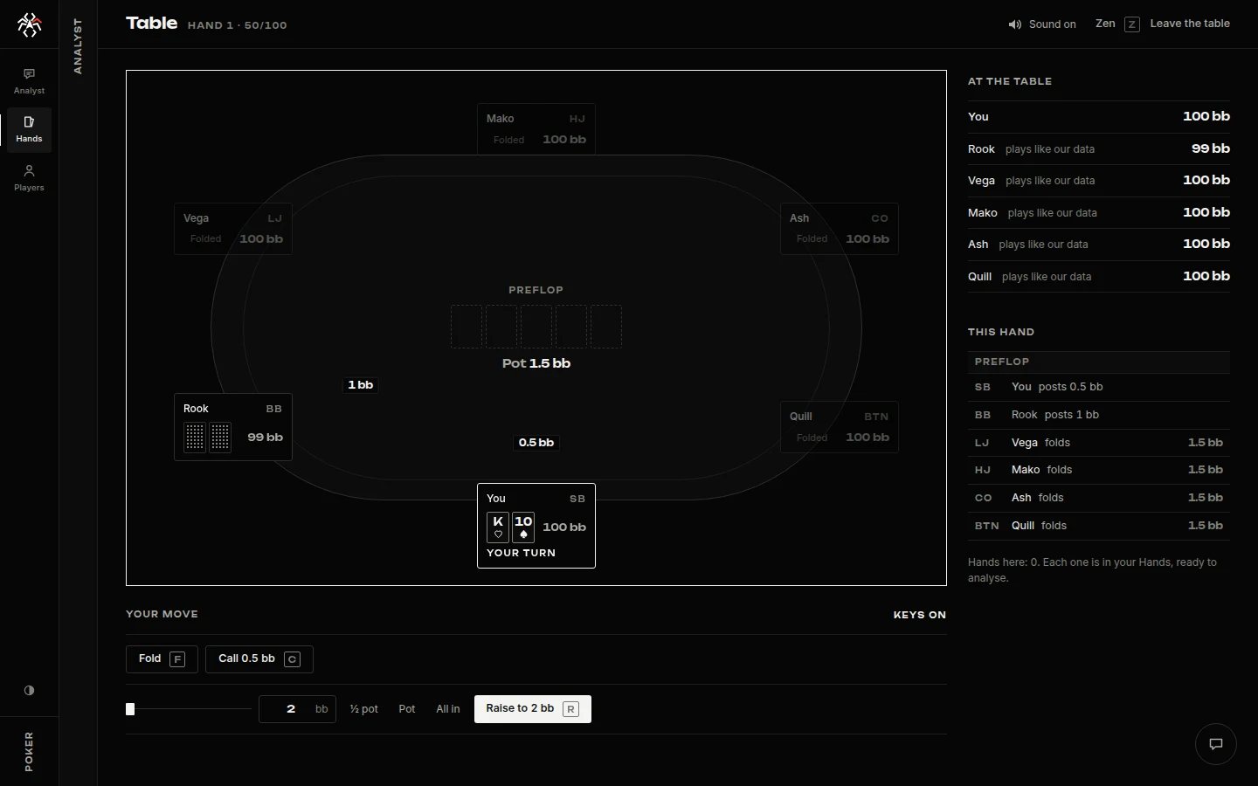Open the chat bubble button
Viewport: 1258px width, 786px height.
(1215, 744)
